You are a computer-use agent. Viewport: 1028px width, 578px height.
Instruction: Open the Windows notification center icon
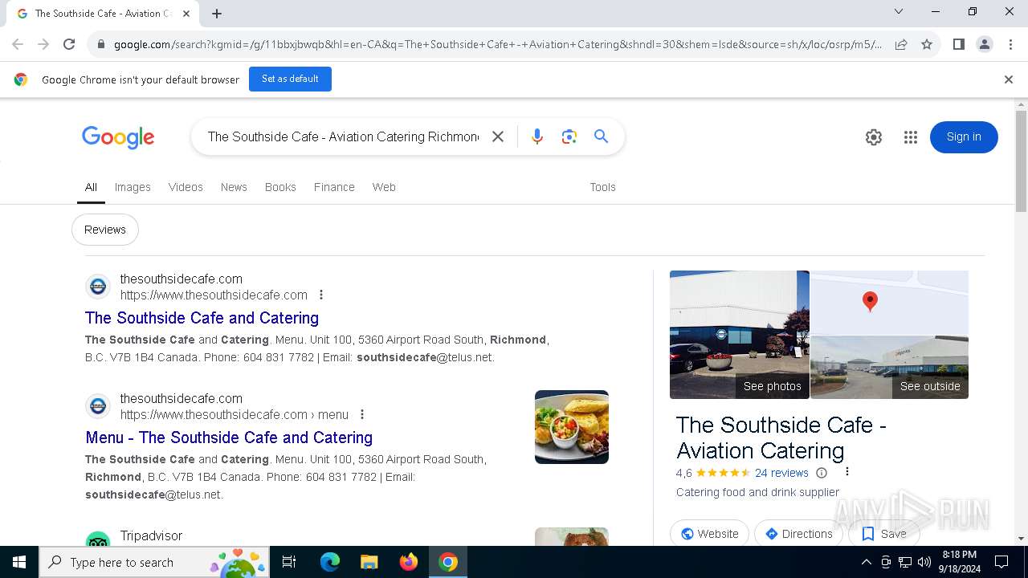tap(1001, 562)
